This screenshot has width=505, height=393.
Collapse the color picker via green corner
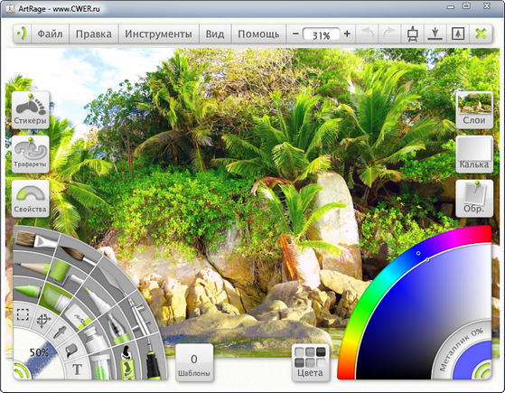click(483, 371)
